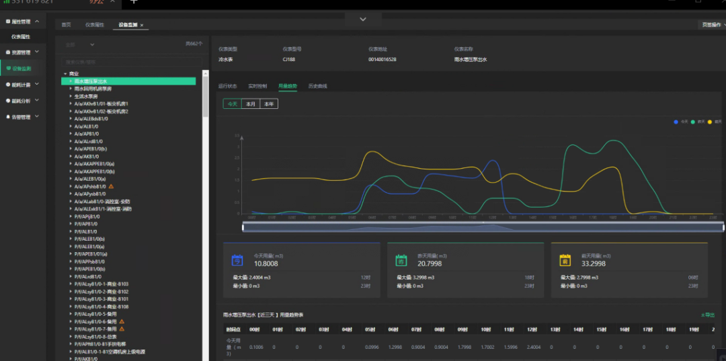This screenshot has width=726, height=361.
Task: Close the 设备监测 tab with its x
Action: pyautogui.click(x=142, y=25)
